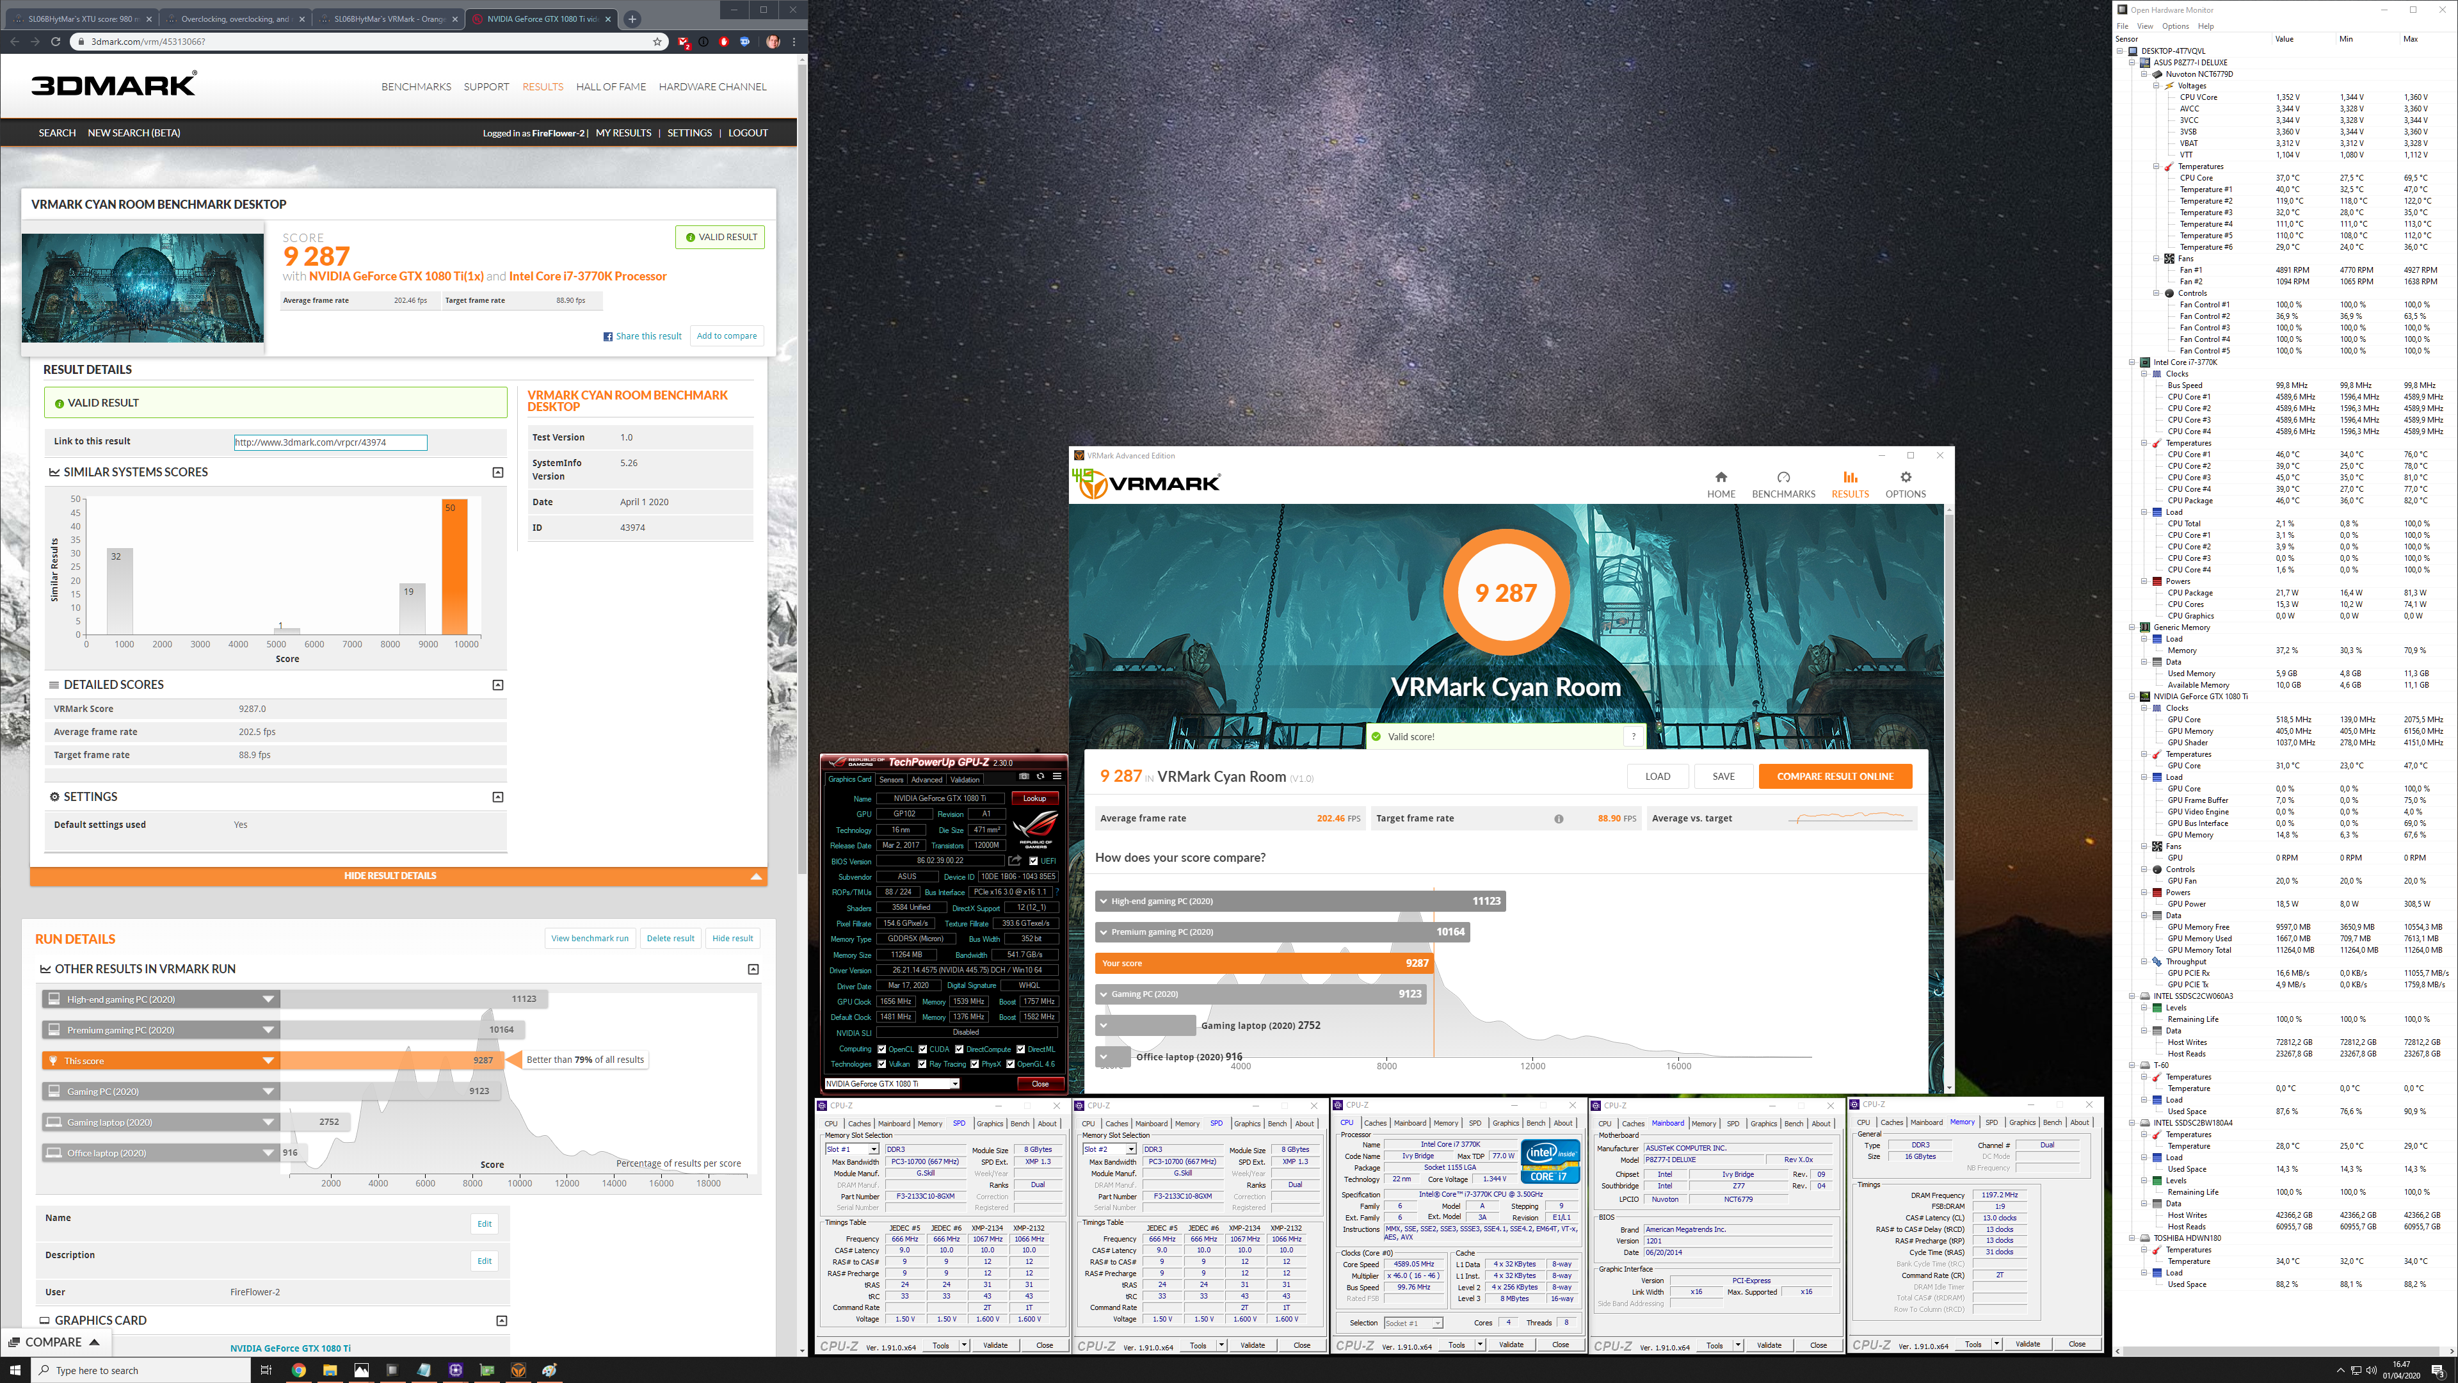The width and height of the screenshot is (2458, 1383).
Task: Click the SAVE button in VRMark
Action: [x=1723, y=776]
